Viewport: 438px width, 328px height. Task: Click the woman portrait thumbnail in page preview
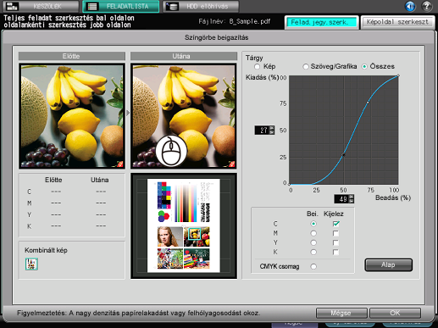coord(170,236)
